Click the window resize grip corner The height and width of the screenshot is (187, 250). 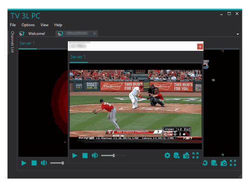pyautogui.click(x=240, y=177)
